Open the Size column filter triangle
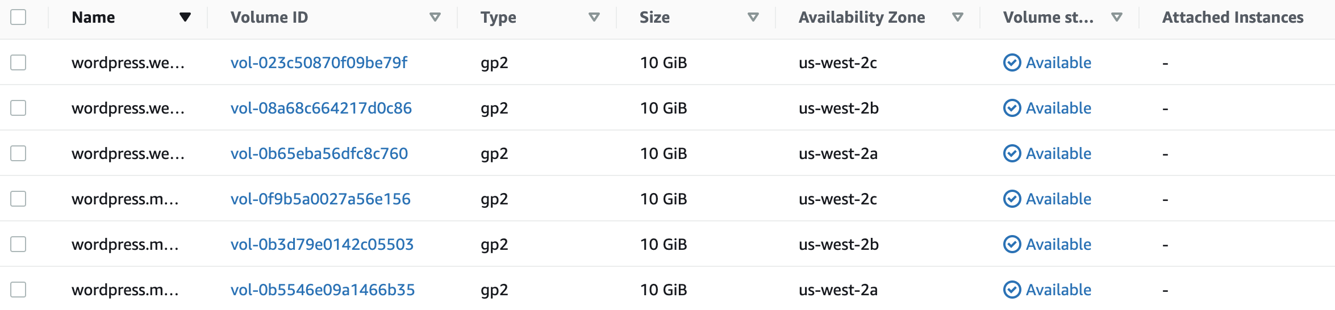 (x=753, y=18)
